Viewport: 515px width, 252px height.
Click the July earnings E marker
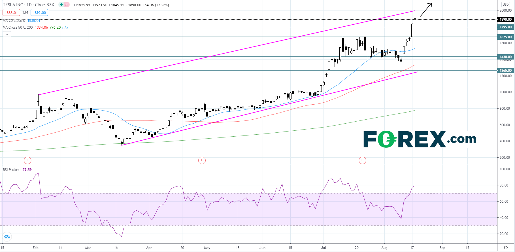click(363, 160)
